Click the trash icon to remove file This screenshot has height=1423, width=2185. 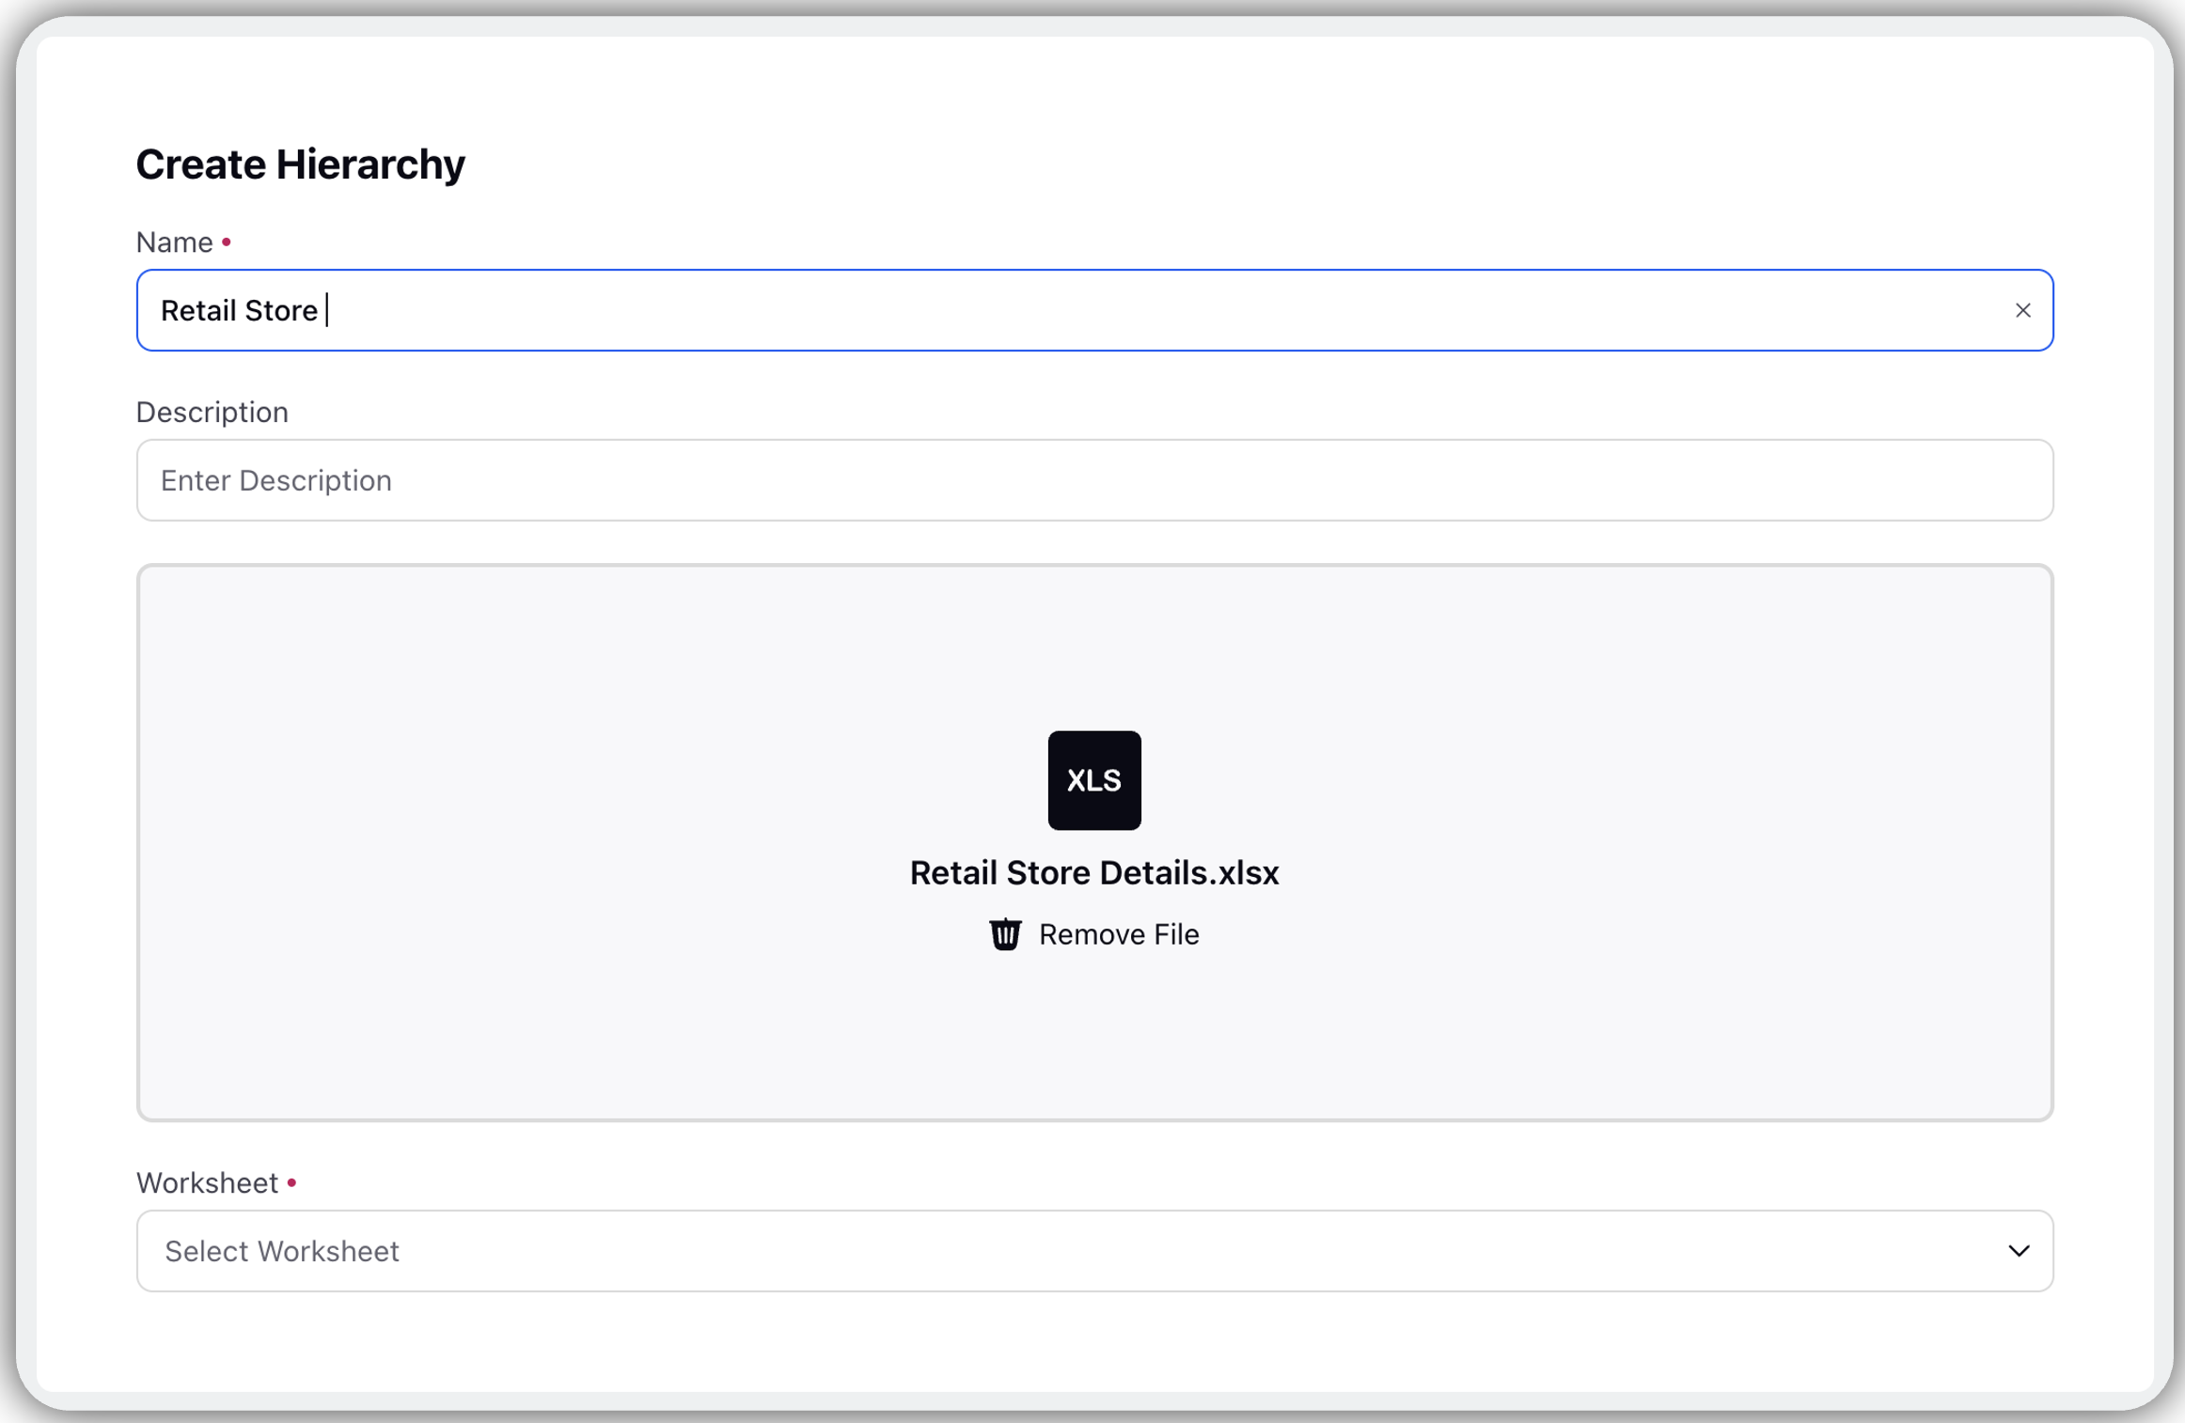tap(1005, 934)
